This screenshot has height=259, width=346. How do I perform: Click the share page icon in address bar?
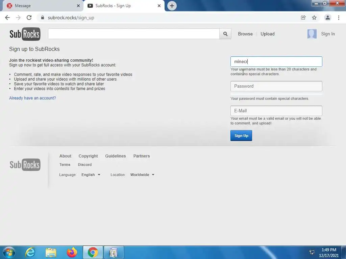(303, 18)
